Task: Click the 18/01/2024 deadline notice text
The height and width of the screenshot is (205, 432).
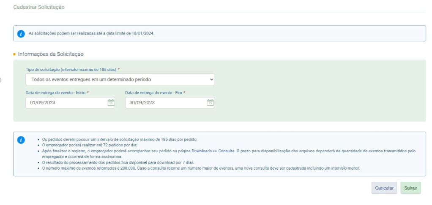Action: [91, 33]
